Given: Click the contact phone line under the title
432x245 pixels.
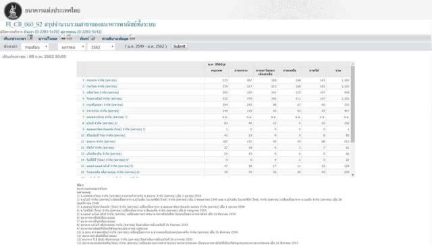Looking at the screenshot, I should tap(51, 32).
